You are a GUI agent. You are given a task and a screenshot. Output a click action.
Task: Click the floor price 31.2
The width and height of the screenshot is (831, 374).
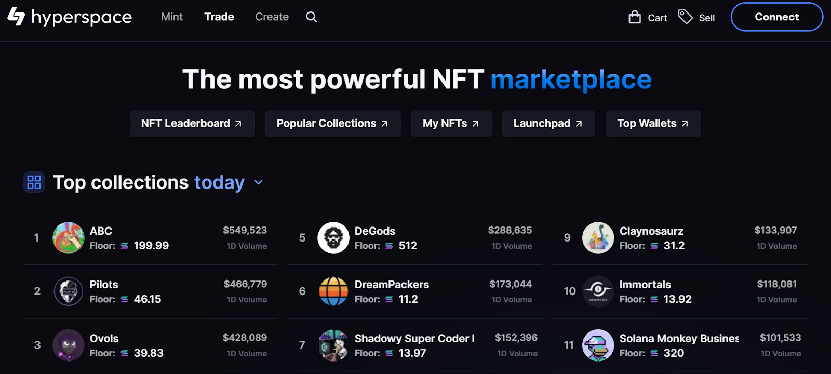674,246
